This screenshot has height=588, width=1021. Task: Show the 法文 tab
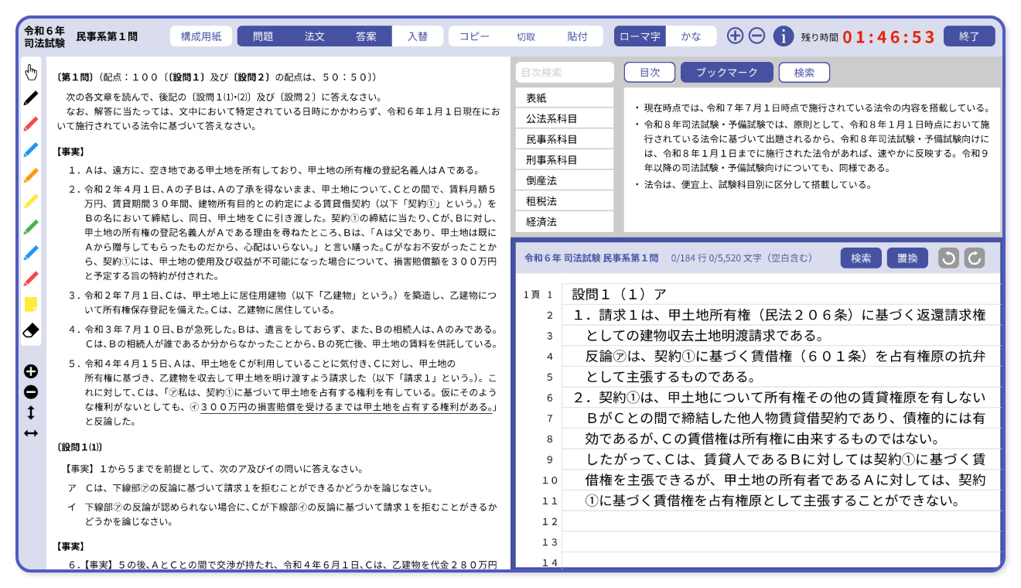click(315, 36)
